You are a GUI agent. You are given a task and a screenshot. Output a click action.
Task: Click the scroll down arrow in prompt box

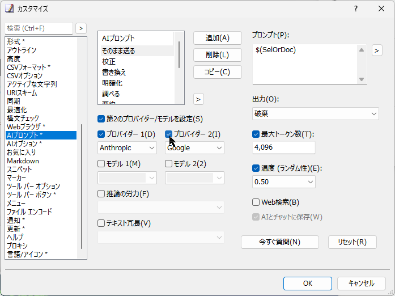pyautogui.click(x=362, y=79)
